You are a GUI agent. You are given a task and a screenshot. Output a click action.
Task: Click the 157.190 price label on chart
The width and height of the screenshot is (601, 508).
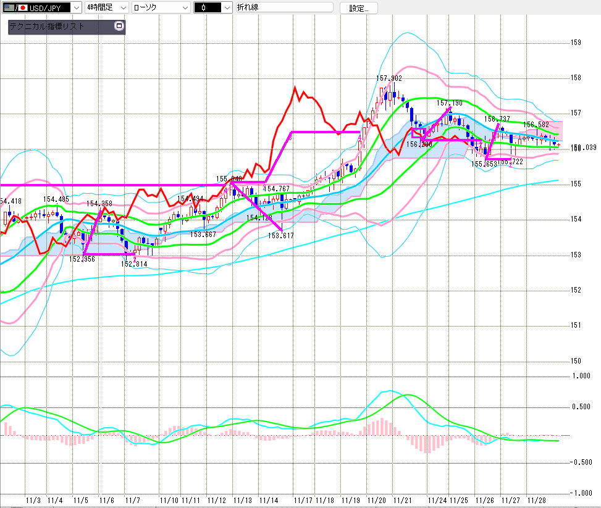click(x=450, y=103)
